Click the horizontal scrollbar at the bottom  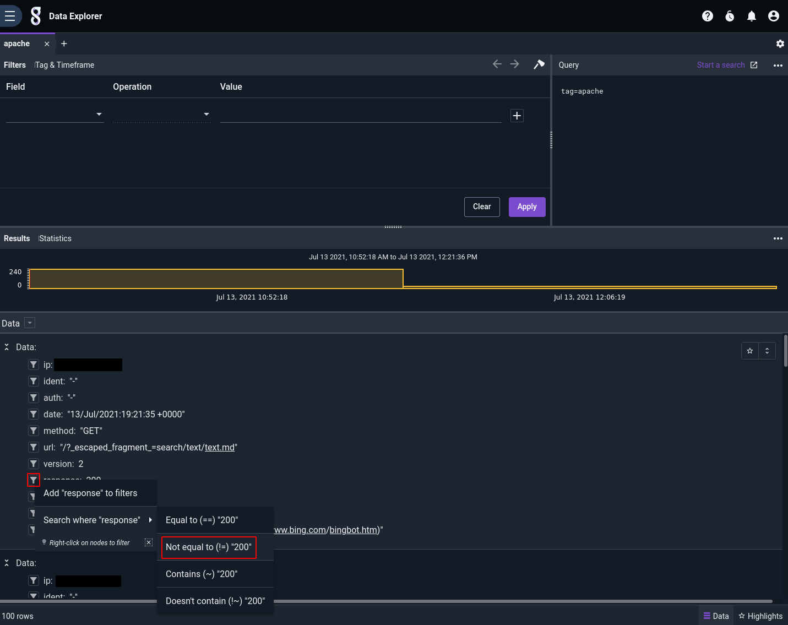click(387, 601)
